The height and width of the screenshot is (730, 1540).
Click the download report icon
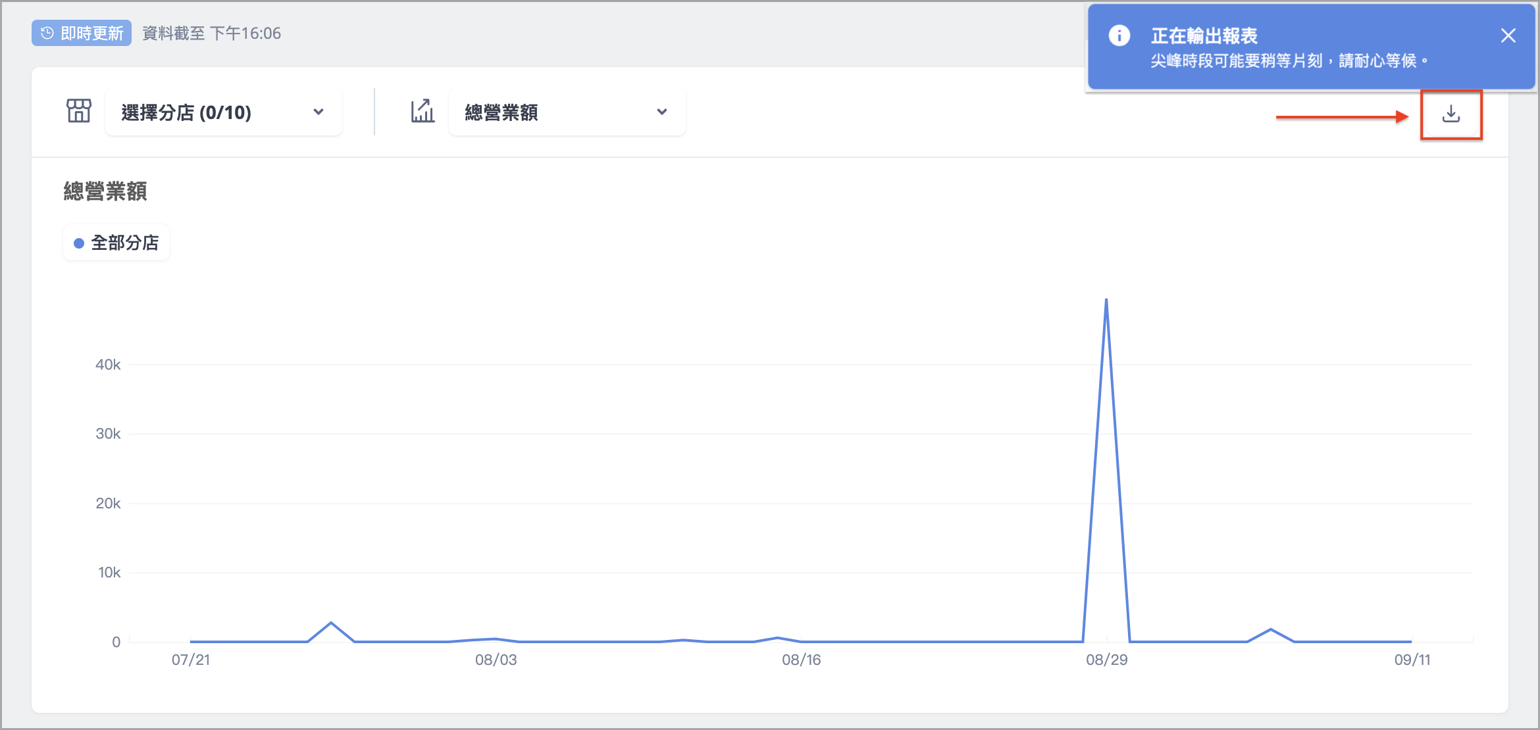click(x=1450, y=114)
